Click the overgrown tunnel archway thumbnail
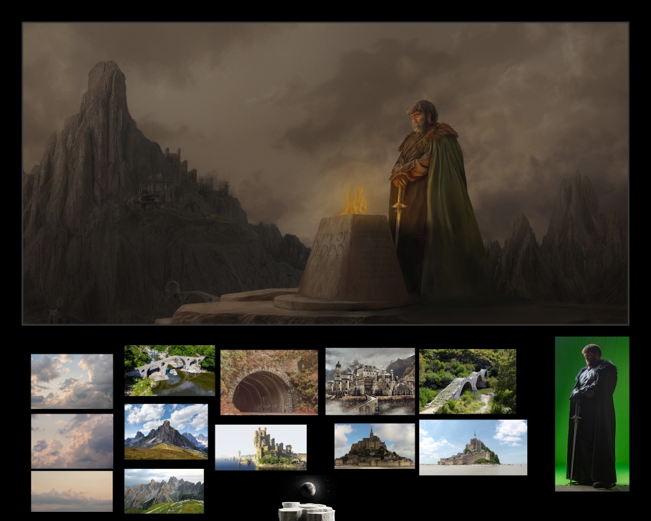 point(269,382)
